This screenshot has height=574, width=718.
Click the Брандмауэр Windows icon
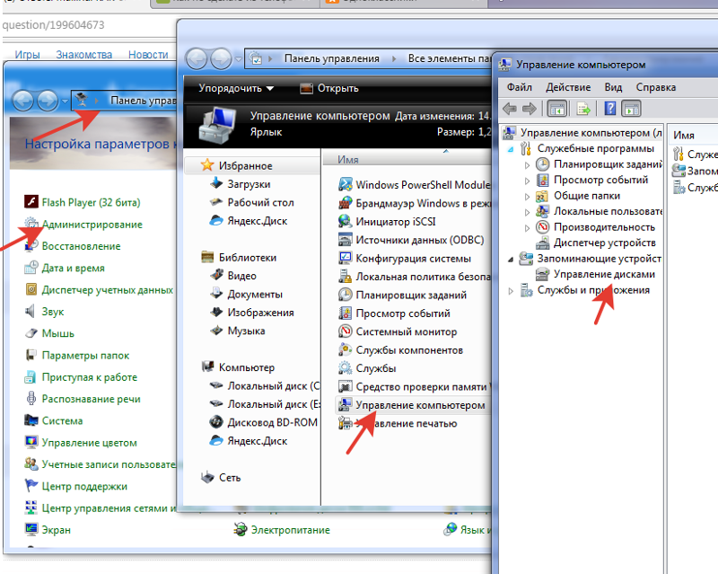tap(346, 203)
